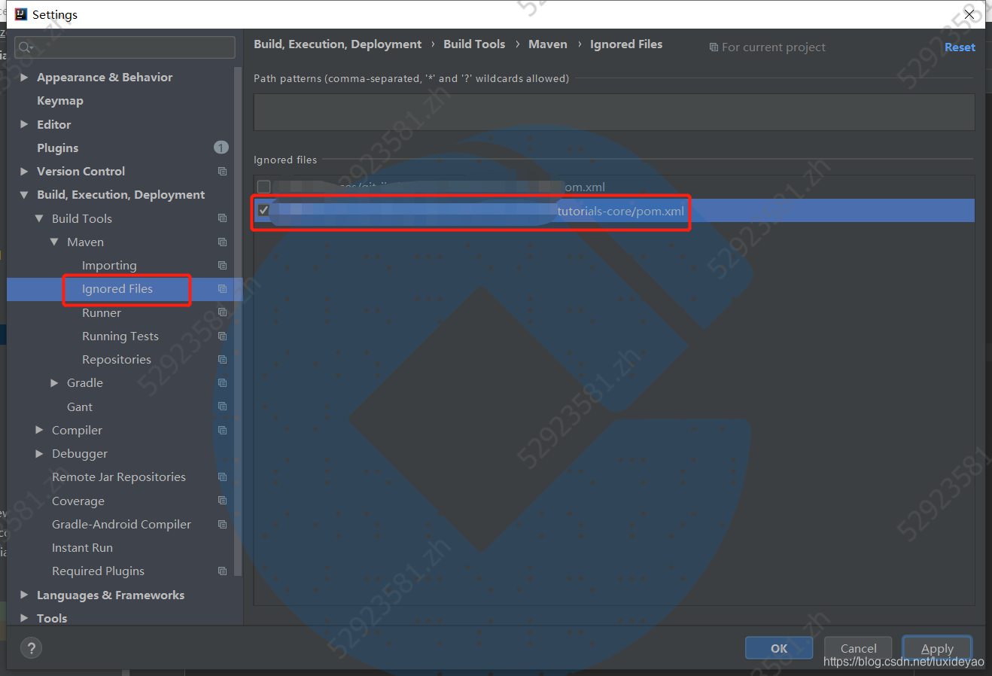
Task: Collapse the Maven node
Action: click(54, 242)
